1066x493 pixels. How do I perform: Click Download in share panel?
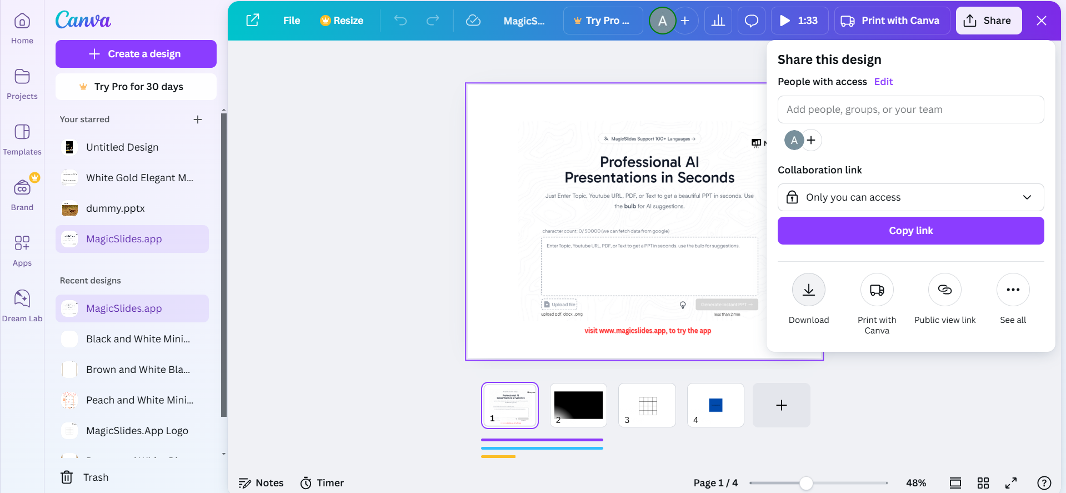point(809,299)
